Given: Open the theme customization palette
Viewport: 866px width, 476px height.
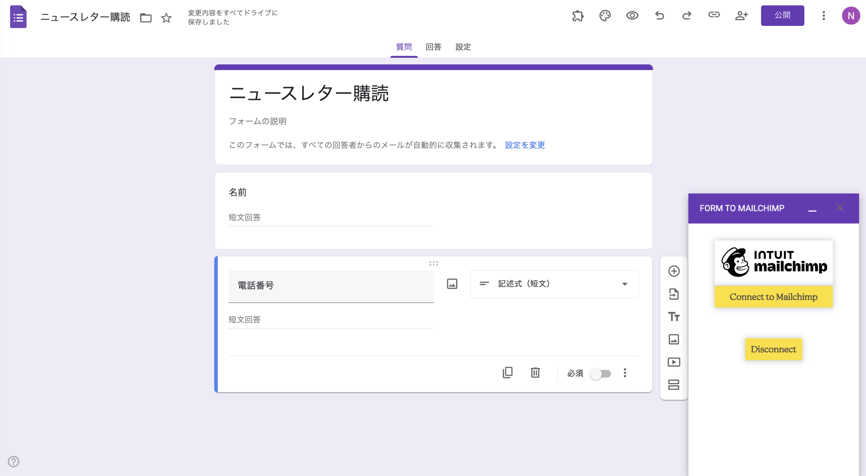Looking at the screenshot, I should (x=605, y=16).
